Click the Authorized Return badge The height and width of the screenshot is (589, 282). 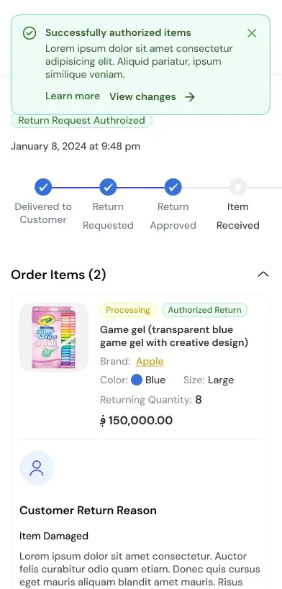point(204,310)
